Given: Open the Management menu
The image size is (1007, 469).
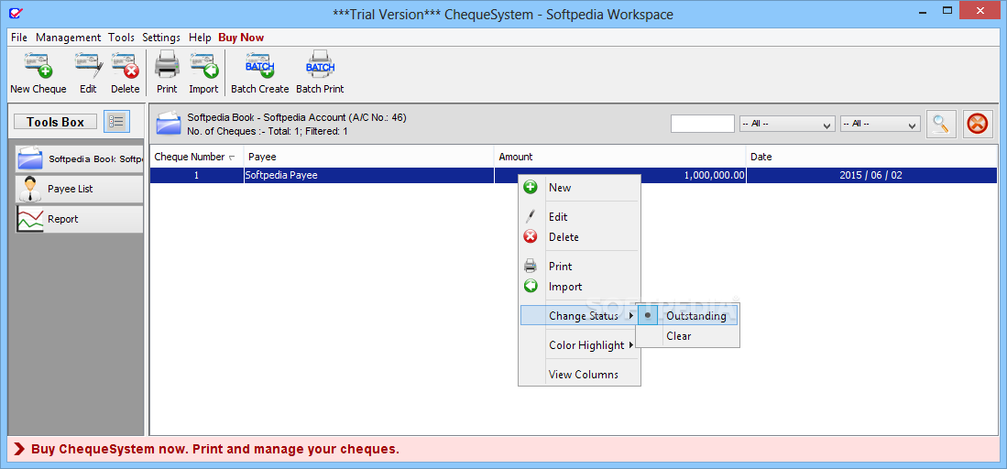Looking at the screenshot, I should (x=68, y=38).
